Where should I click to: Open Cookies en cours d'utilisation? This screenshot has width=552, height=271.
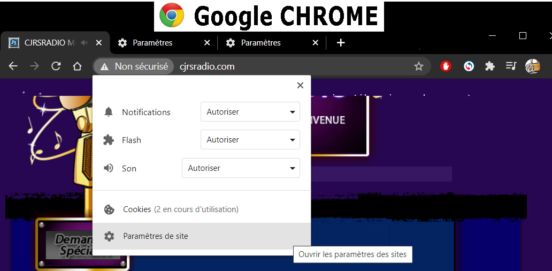(x=202, y=209)
